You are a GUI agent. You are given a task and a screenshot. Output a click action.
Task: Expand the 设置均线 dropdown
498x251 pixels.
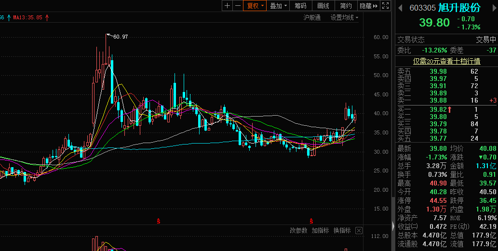[344, 17]
